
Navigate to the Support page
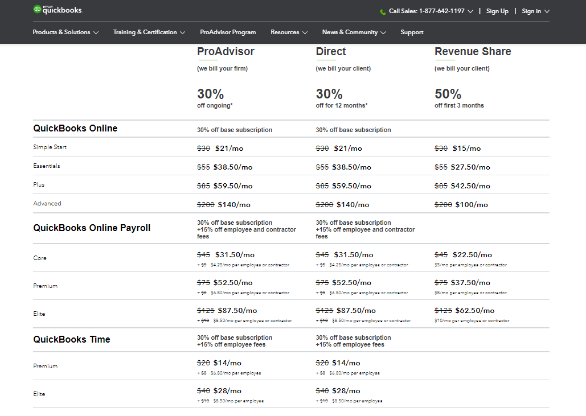(x=412, y=32)
